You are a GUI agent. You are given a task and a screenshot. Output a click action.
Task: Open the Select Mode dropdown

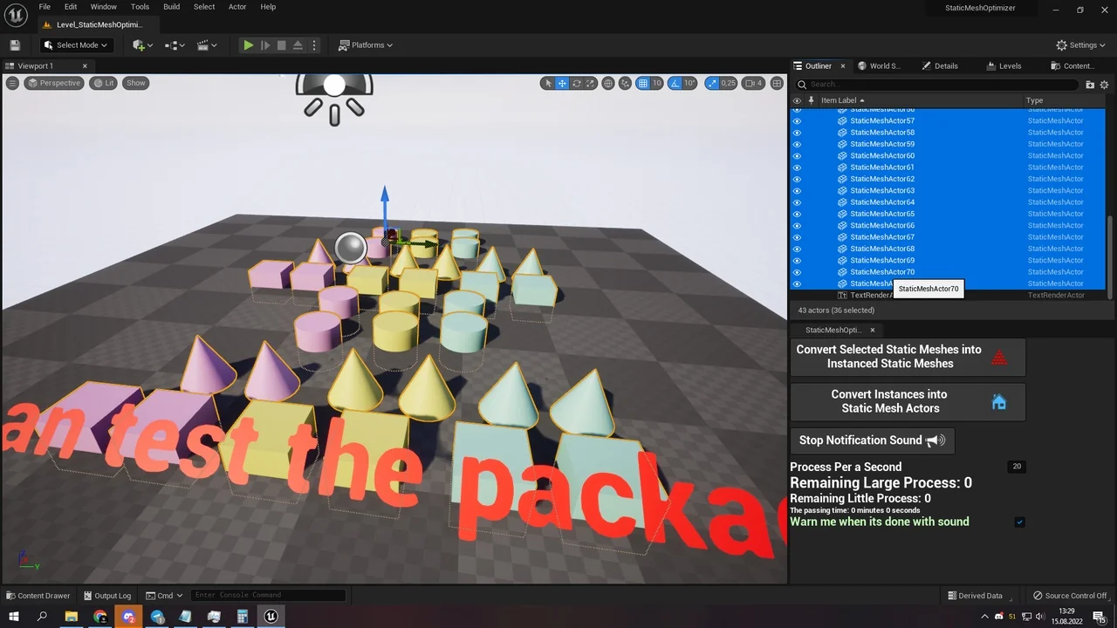[x=75, y=44]
